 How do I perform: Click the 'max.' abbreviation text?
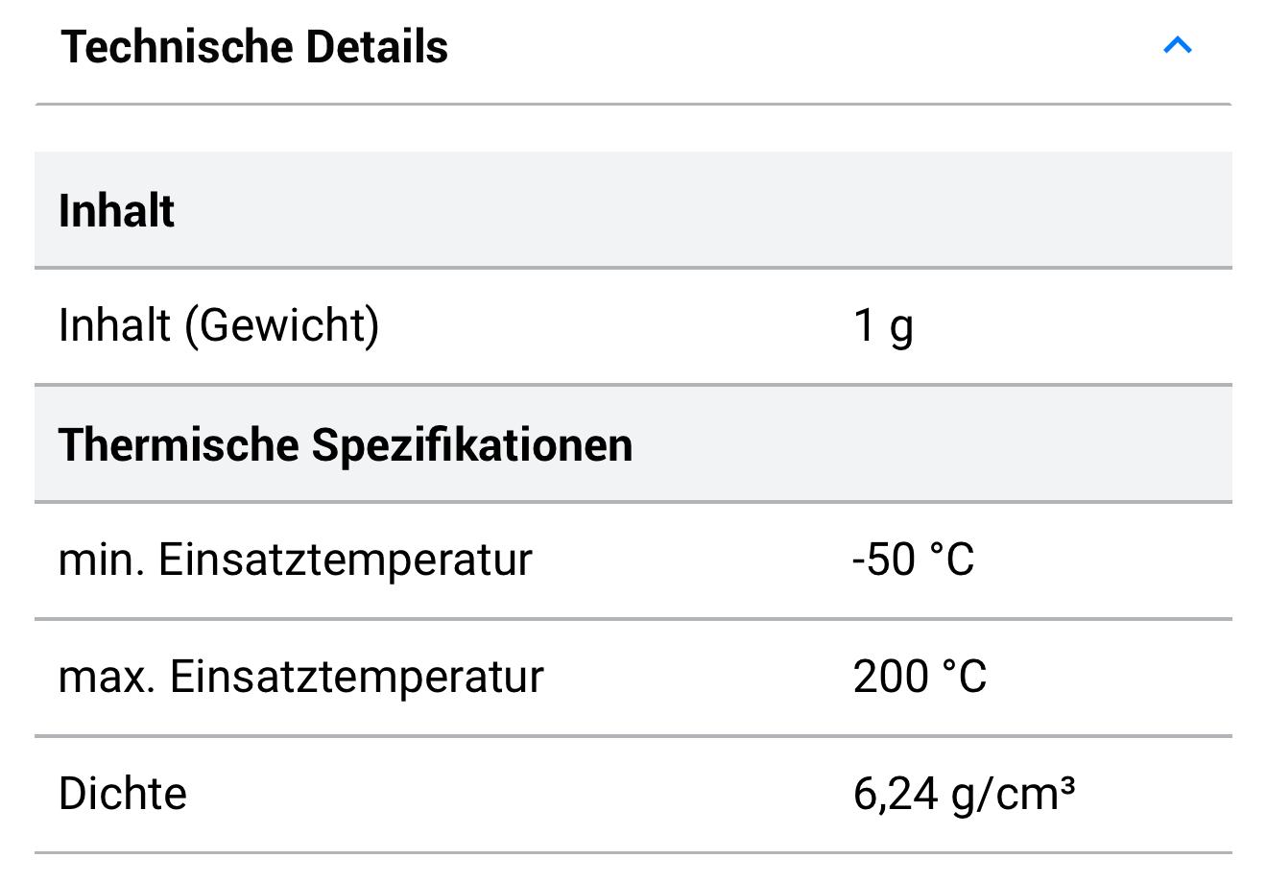tap(108, 677)
